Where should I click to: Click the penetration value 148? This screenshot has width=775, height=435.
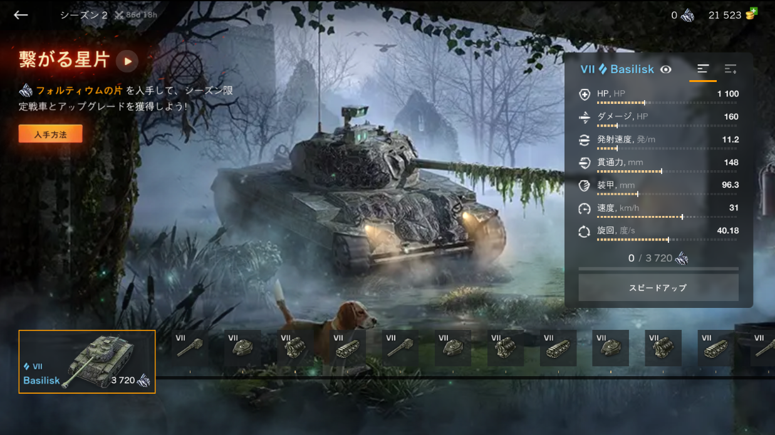click(731, 162)
